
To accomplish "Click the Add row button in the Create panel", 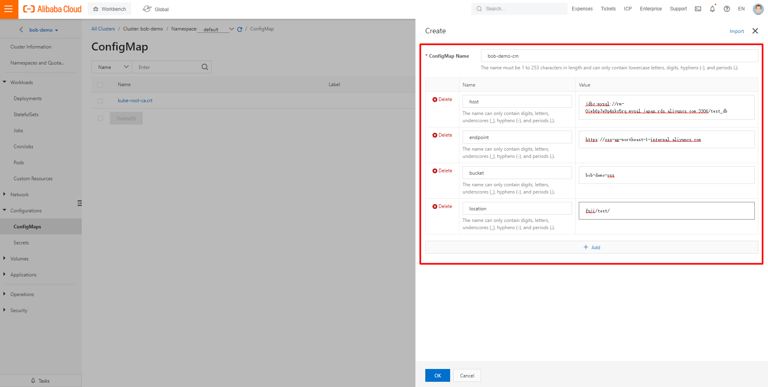I will [x=592, y=247].
